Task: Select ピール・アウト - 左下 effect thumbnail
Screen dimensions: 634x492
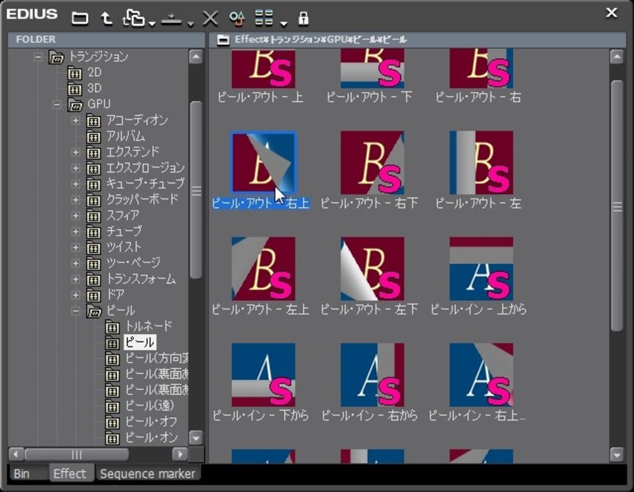Action: click(372, 269)
